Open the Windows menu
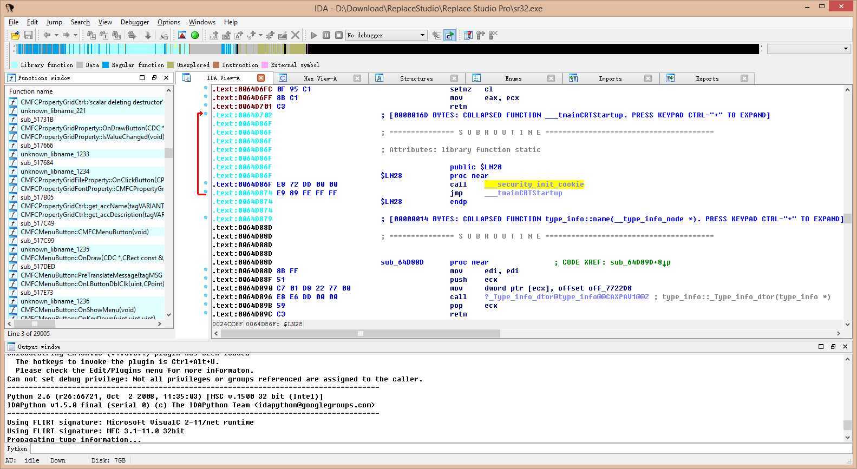This screenshot has width=857, height=469. pos(202,22)
